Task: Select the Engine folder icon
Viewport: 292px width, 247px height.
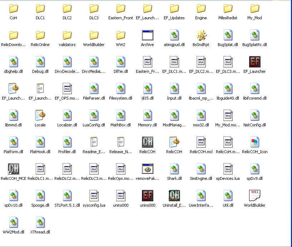Action: tap(201, 8)
